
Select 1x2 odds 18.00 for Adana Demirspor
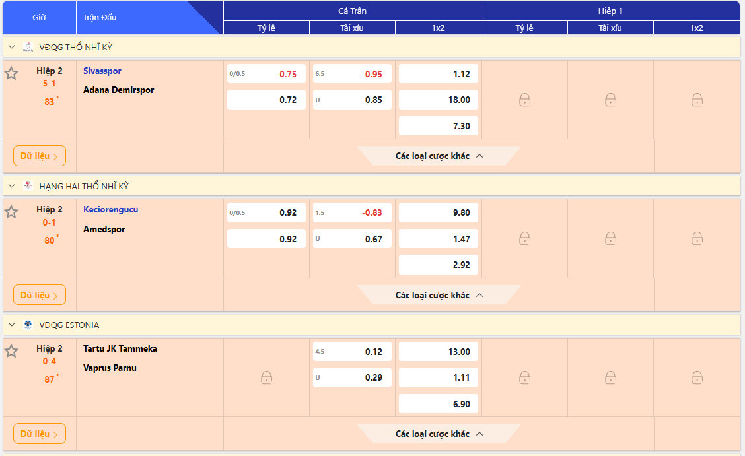(x=438, y=100)
